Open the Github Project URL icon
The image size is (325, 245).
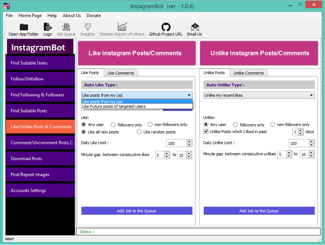click(x=166, y=27)
